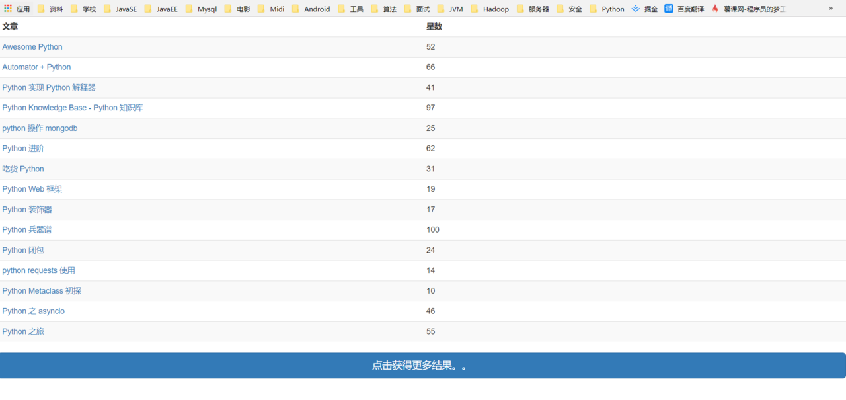Open the 算法 bookmark folder
This screenshot has height=400, width=846.
(x=383, y=9)
